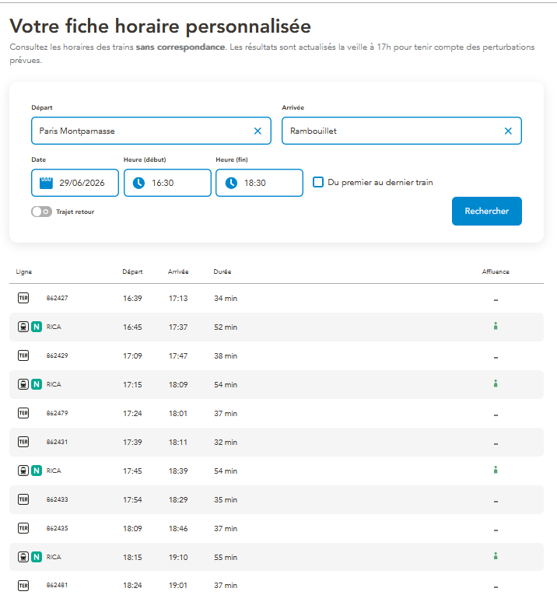Viewport: 557px width, 609px height.
Task: Open the date field 29/06/2026
Action: (75, 183)
